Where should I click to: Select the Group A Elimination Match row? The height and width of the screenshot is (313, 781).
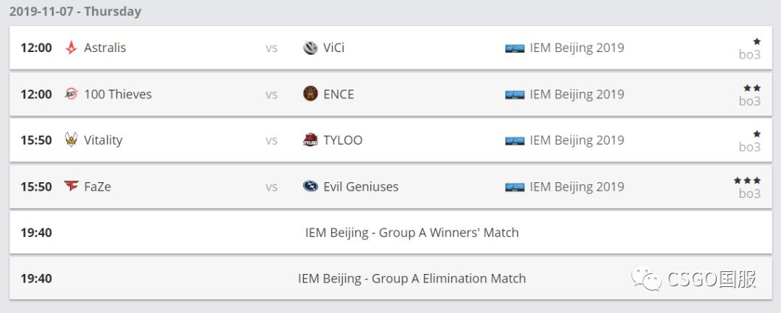[x=411, y=278]
